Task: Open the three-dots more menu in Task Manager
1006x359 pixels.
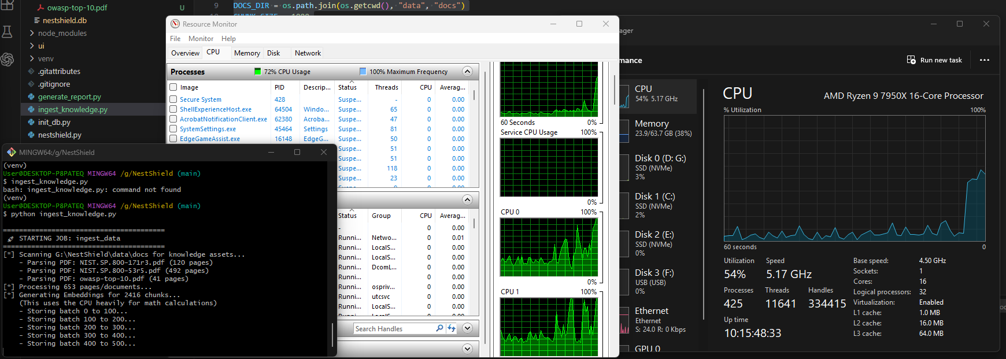Action: pos(985,60)
